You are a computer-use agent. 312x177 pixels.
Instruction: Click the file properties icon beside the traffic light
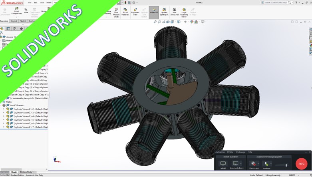(130, 2)
